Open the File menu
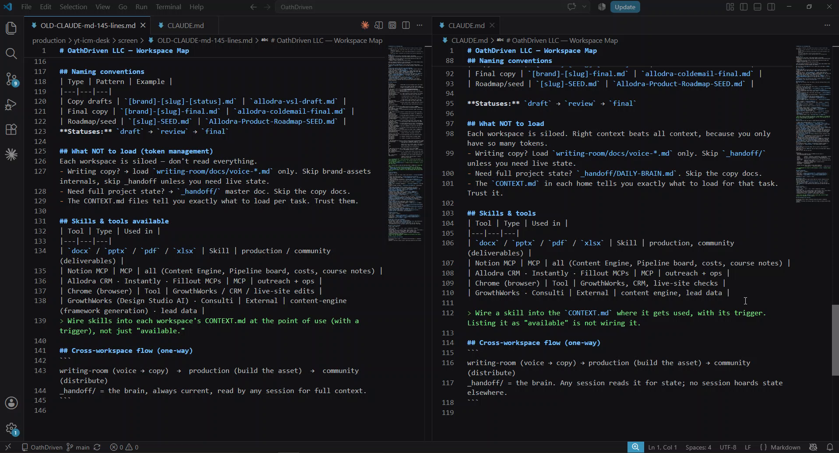This screenshot has height=453, width=839. [x=26, y=7]
